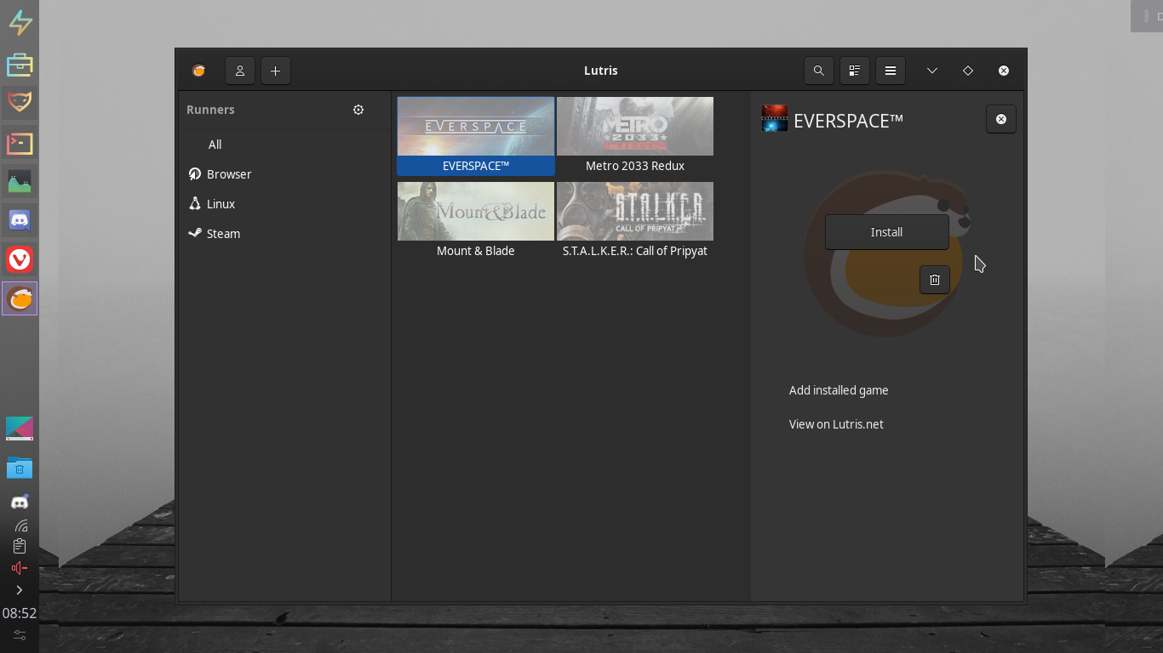The height and width of the screenshot is (653, 1163).
Task: Open the user account connect button
Action: click(240, 71)
